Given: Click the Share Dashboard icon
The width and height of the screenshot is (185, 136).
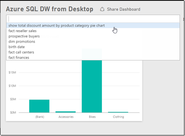Looking at the screenshot, I should pyautogui.click(x=102, y=9).
